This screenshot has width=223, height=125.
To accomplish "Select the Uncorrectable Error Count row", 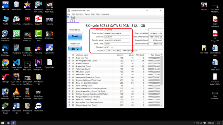I will point(114,105).
